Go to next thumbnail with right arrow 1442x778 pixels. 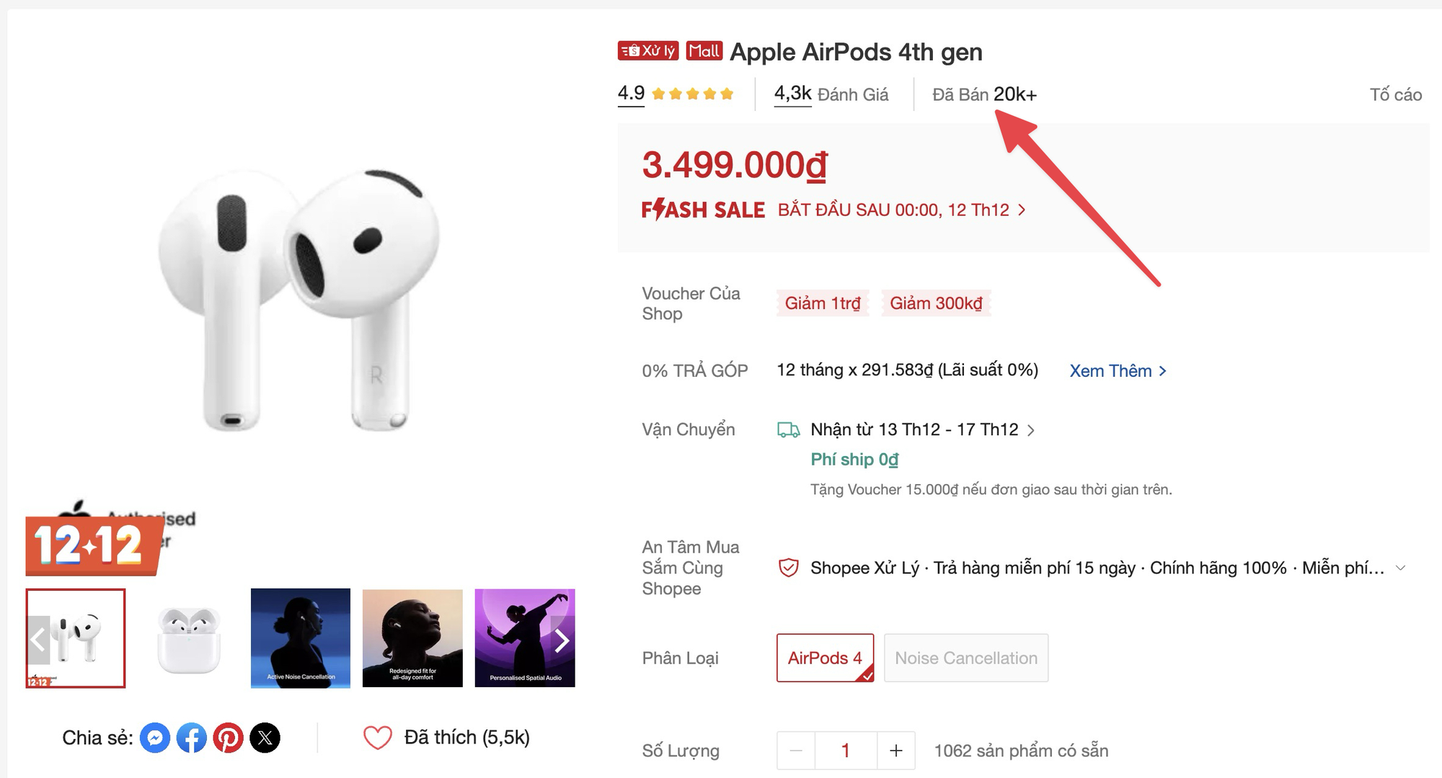(562, 640)
